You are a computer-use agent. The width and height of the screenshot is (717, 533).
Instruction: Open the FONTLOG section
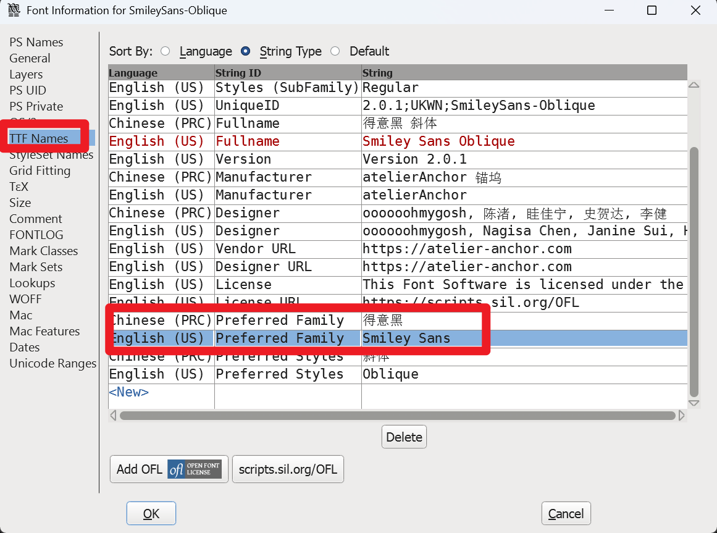pos(36,235)
